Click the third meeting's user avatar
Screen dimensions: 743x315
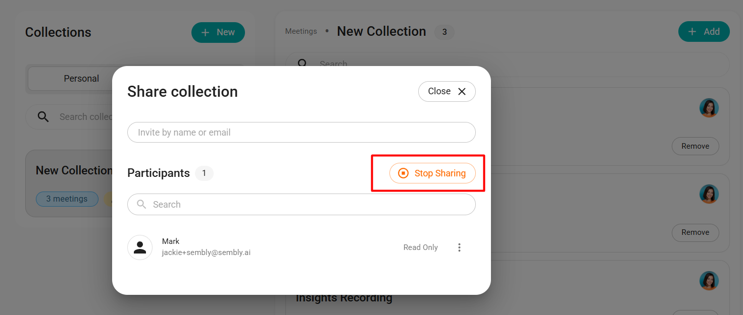pos(709,281)
